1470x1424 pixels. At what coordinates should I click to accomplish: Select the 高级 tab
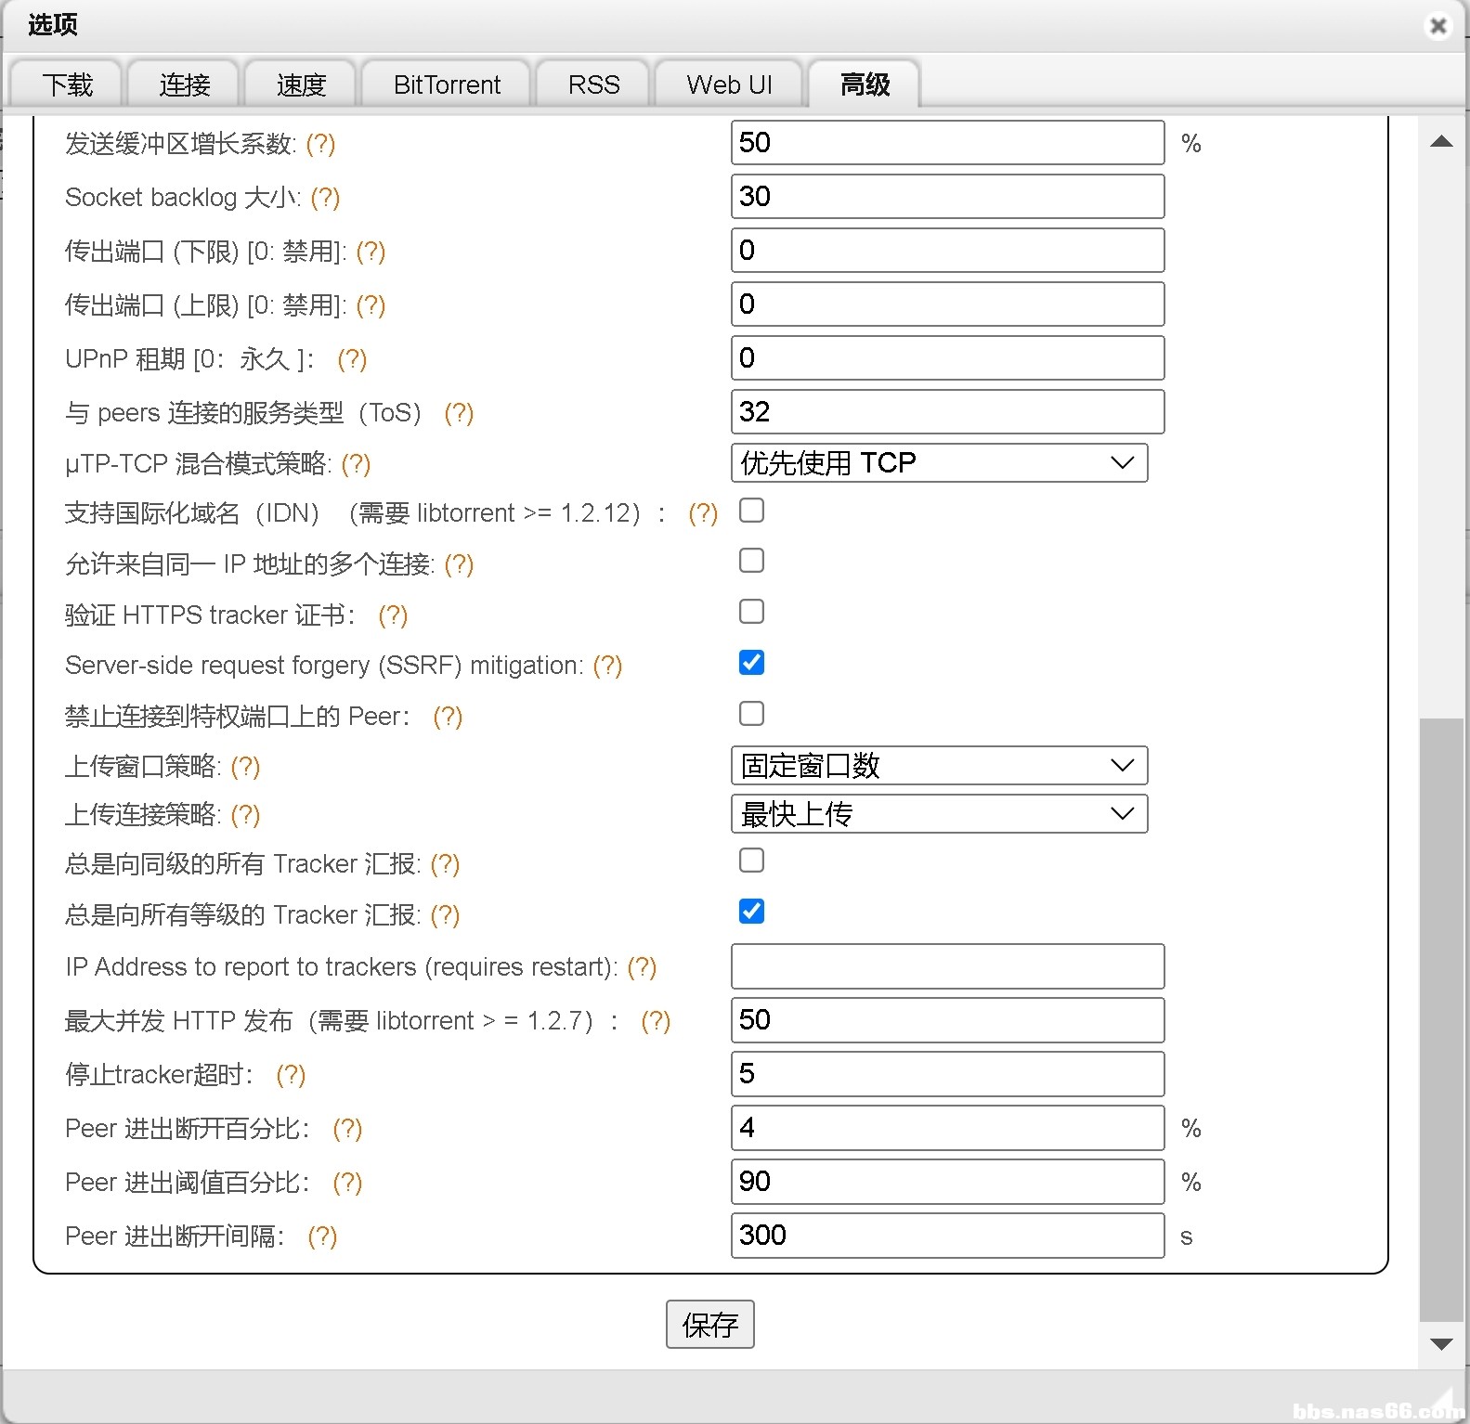865,84
